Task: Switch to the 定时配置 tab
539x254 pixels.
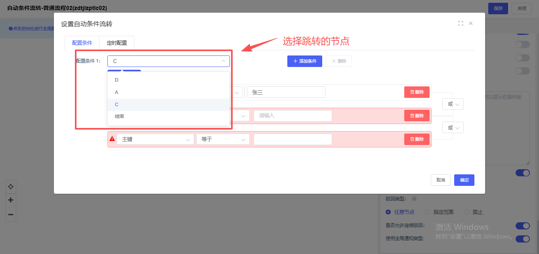Action: pos(117,43)
